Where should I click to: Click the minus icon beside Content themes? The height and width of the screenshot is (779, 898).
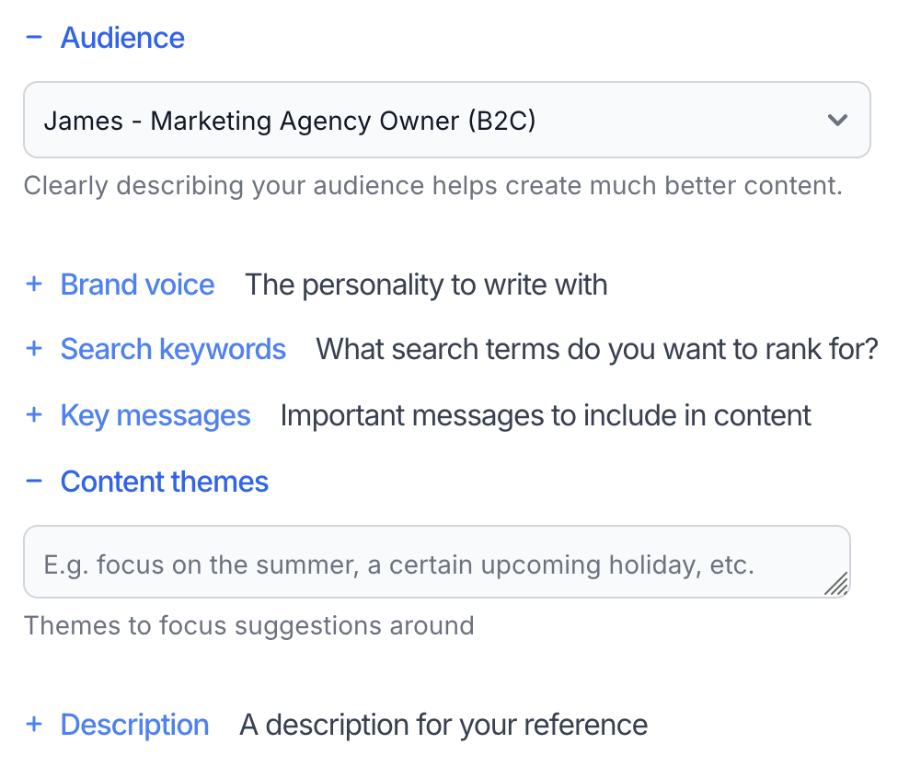pos(34,482)
